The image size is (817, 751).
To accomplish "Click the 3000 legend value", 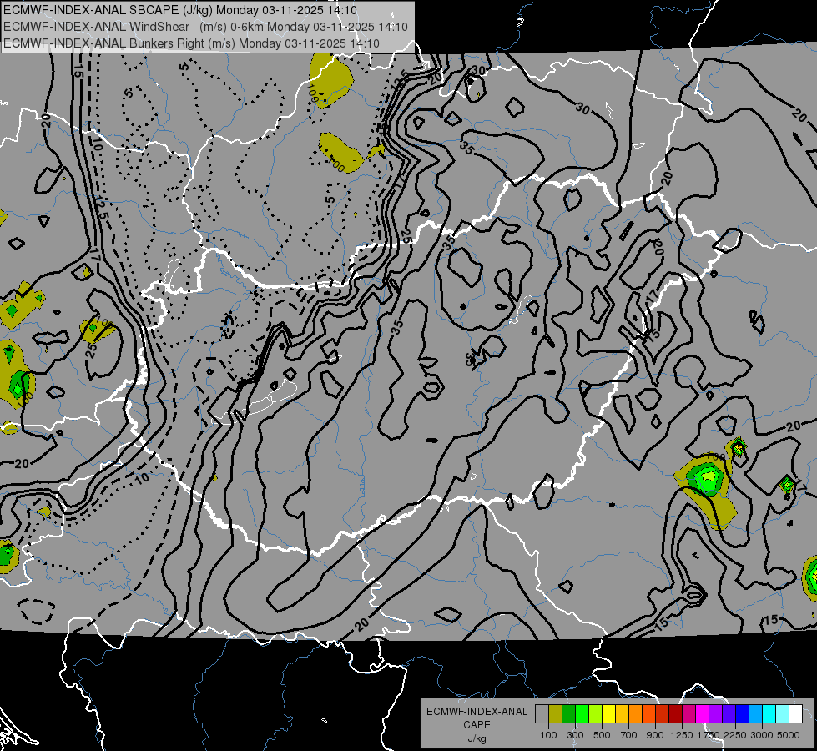I will point(762,735).
